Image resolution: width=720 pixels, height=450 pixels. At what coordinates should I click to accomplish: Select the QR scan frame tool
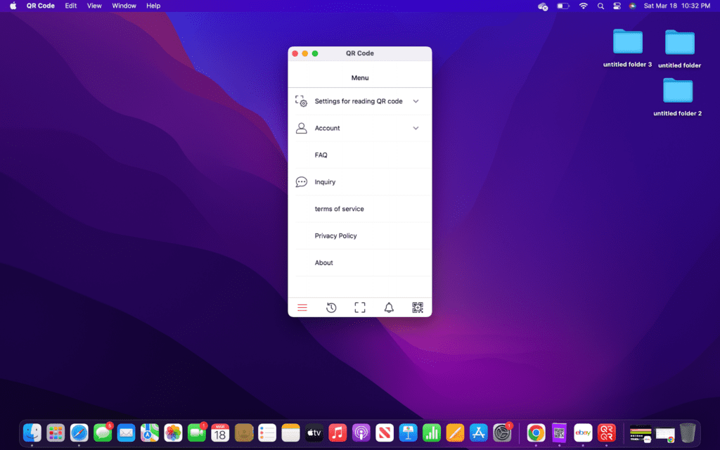359,307
